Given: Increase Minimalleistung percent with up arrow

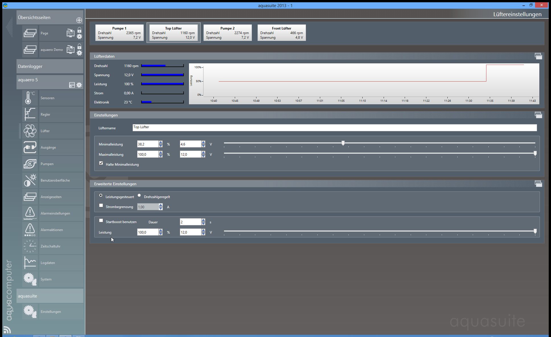Looking at the screenshot, I should (161, 142).
